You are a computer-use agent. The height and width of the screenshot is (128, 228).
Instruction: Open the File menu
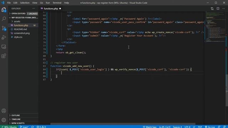[9, 3]
